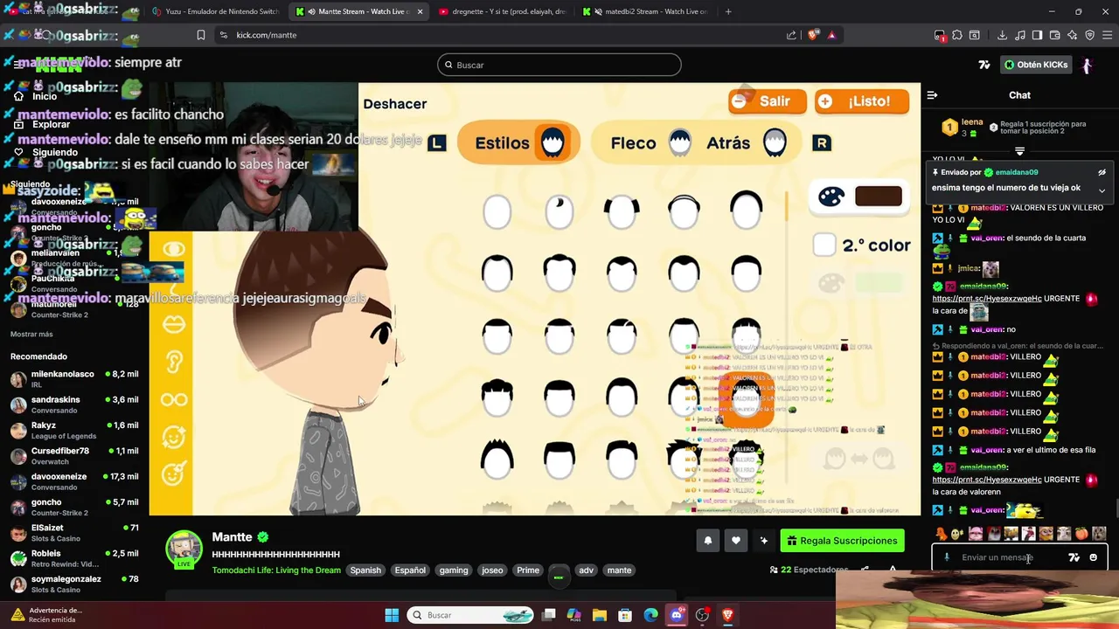Click the ¡Listo! button in Mii editor
This screenshot has width=1119, height=629.
(x=862, y=101)
